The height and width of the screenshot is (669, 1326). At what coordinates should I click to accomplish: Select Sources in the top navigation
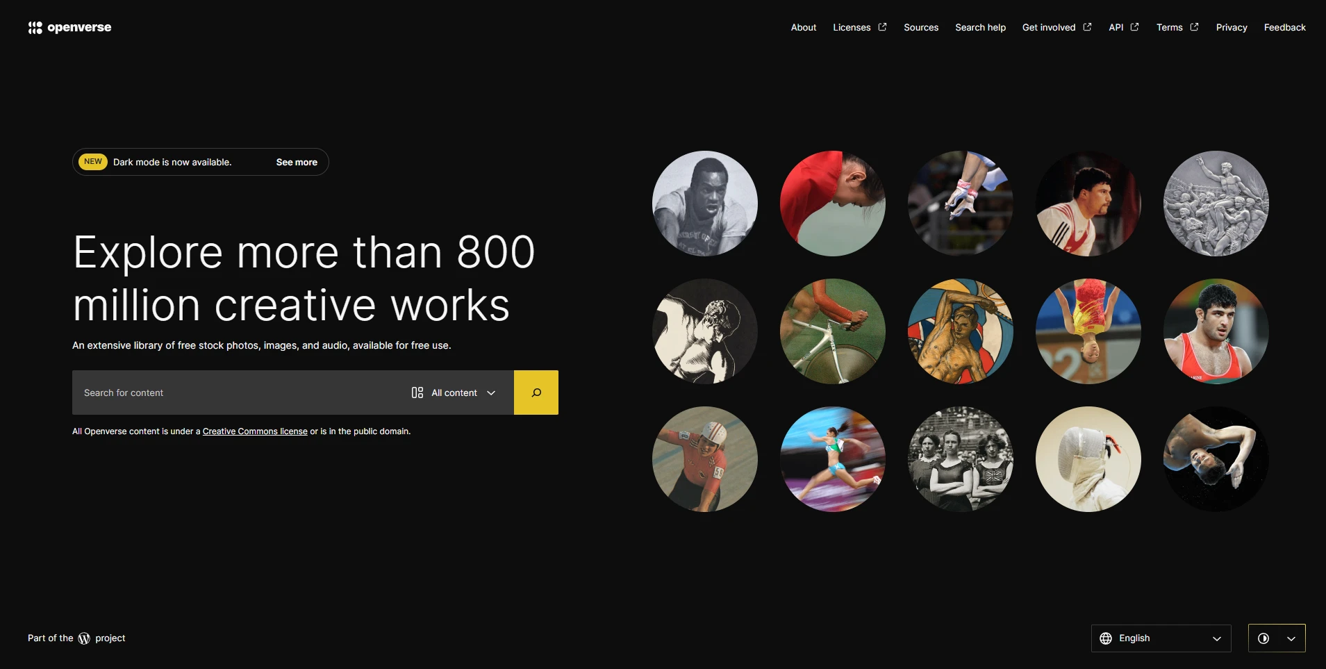920,27
